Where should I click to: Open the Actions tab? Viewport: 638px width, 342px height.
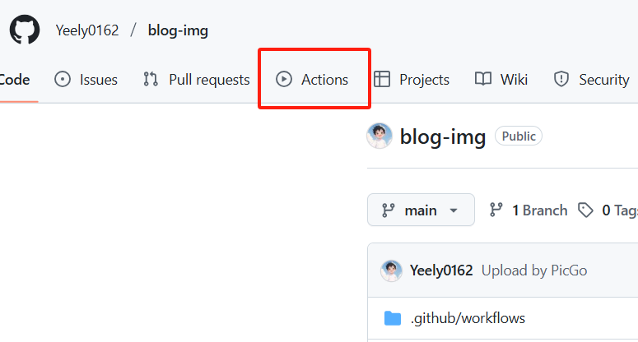click(324, 80)
